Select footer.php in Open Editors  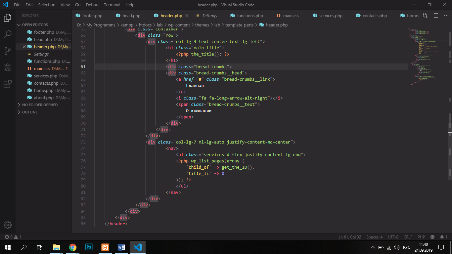(x=43, y=32)
